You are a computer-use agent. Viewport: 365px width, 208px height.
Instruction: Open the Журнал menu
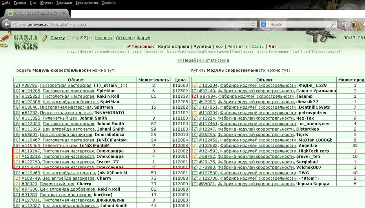(46, 3)
